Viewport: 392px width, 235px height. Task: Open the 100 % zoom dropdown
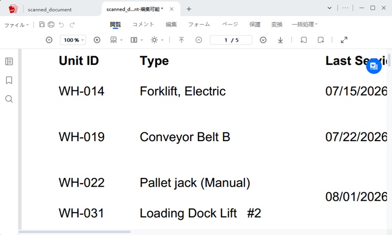click(73, 40)
